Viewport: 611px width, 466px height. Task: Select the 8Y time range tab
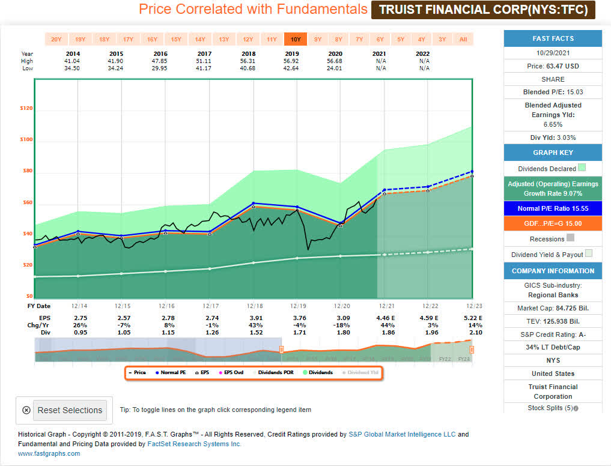click(x=339, y=40)
